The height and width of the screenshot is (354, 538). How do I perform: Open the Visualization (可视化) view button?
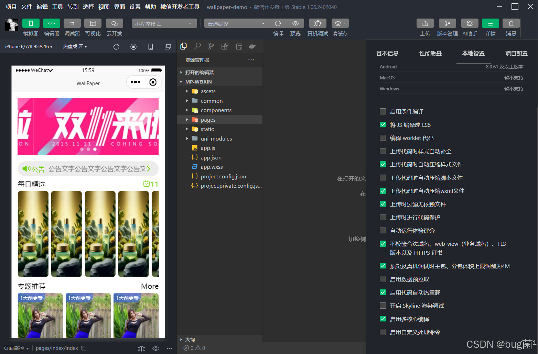tap(93, 23)
